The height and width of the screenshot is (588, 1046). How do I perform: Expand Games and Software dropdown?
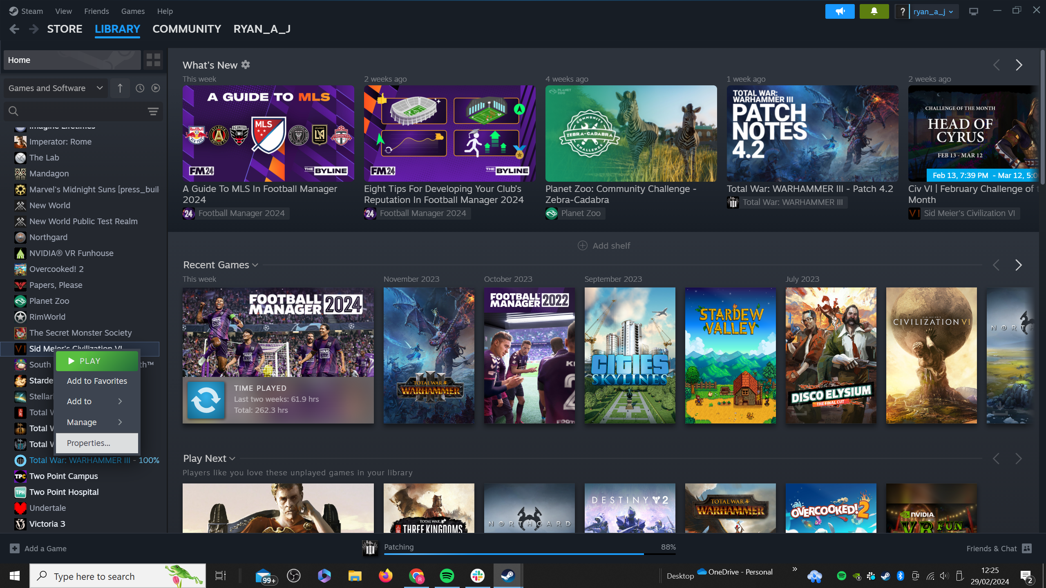56,88
